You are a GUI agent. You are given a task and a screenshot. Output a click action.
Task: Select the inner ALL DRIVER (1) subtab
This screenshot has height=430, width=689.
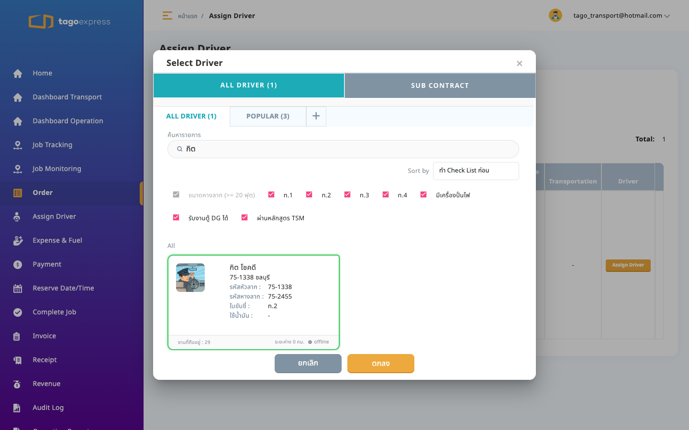(x=191, y=116)
